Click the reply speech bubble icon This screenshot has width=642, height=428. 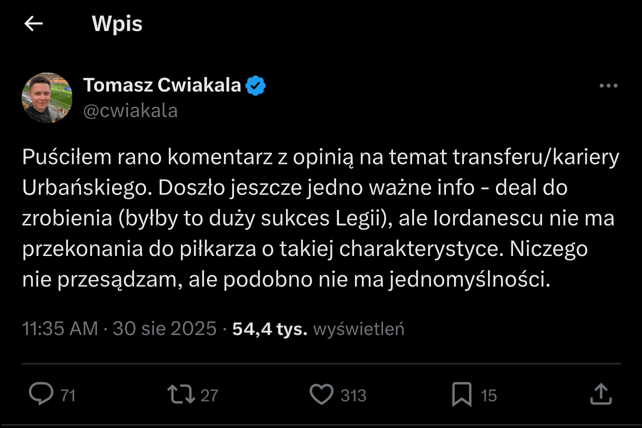41,394
